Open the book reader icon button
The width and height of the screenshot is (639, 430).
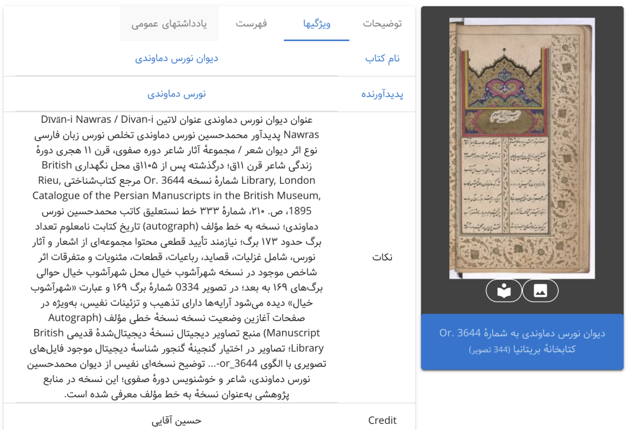[504, 290]
